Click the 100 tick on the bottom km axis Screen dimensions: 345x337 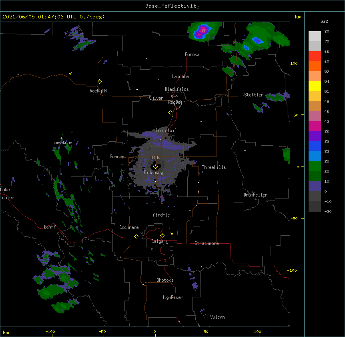pos(257,331)
